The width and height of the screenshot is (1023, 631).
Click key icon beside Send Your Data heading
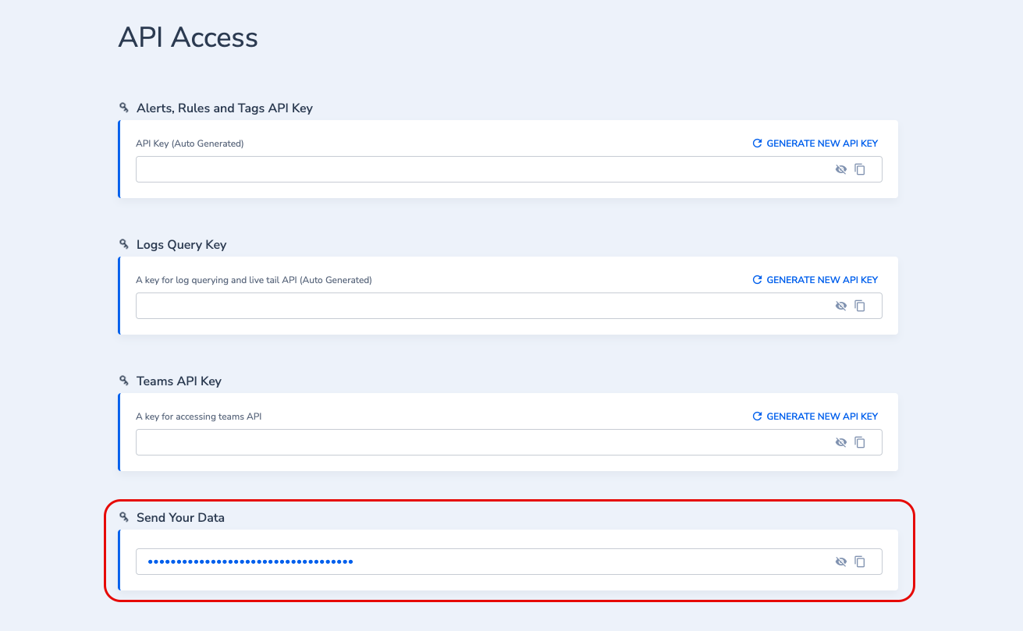(123, 518)
